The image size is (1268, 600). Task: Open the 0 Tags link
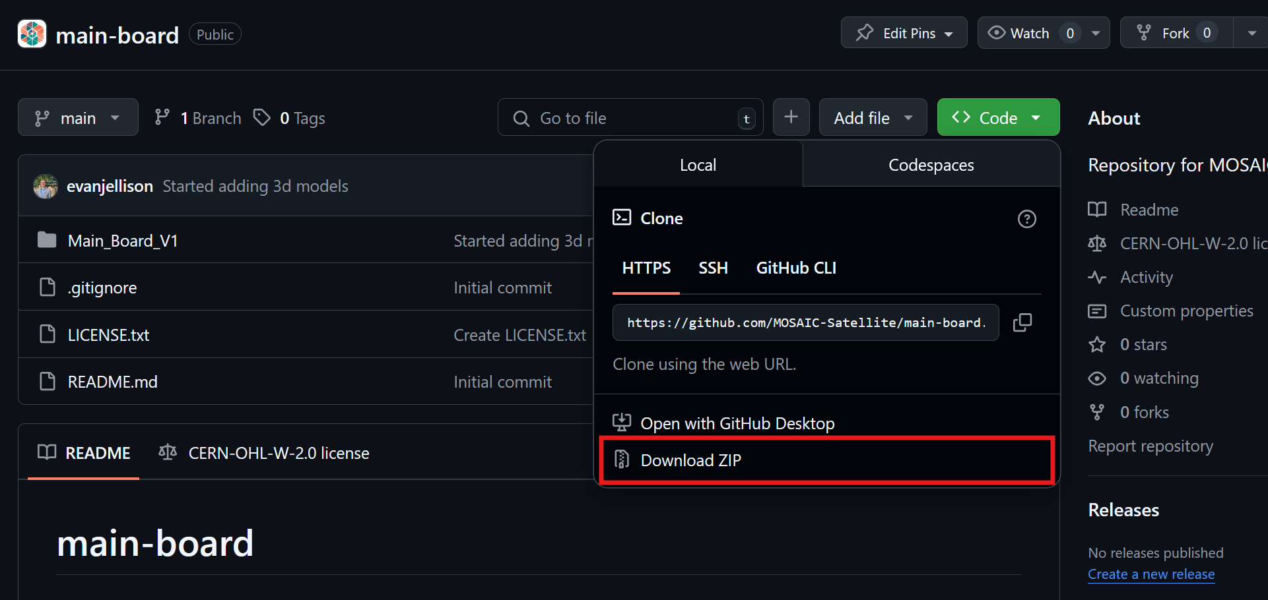[290, 117]
